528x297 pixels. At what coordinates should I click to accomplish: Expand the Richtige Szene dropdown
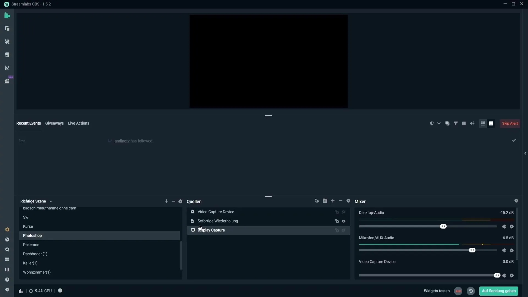click(50, 201)
